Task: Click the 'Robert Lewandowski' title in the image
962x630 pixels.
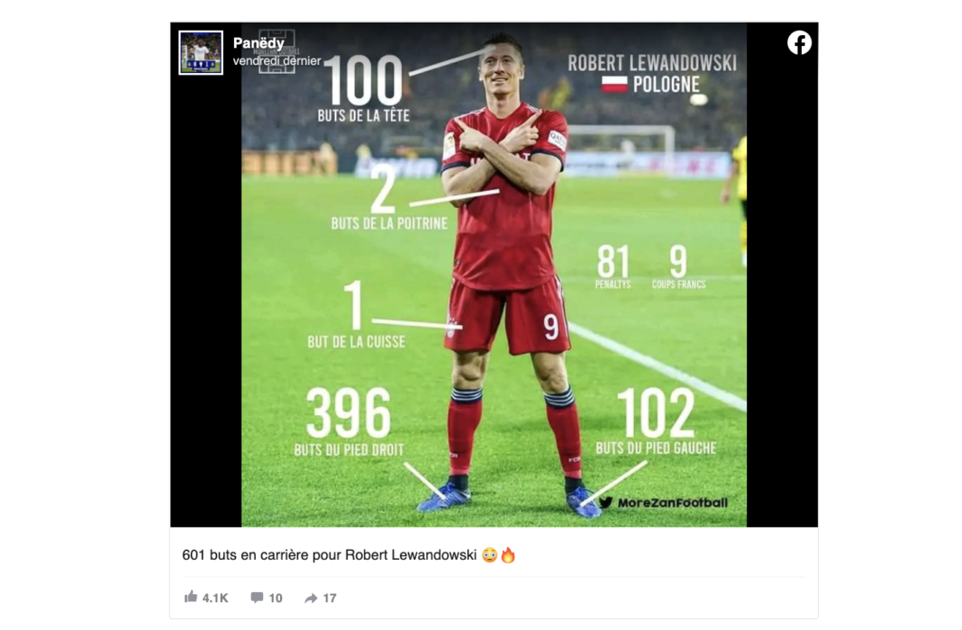Action: tap(651, 63)
